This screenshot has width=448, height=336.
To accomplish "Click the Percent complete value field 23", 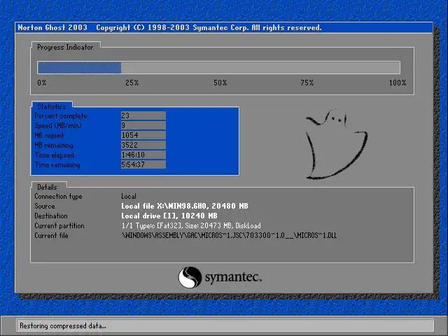I will [x=143, y=115].
